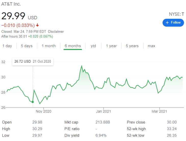Screen dimensions: 186x141
Task: Click the 32 y-axis label
Action: tap(3, 62)
